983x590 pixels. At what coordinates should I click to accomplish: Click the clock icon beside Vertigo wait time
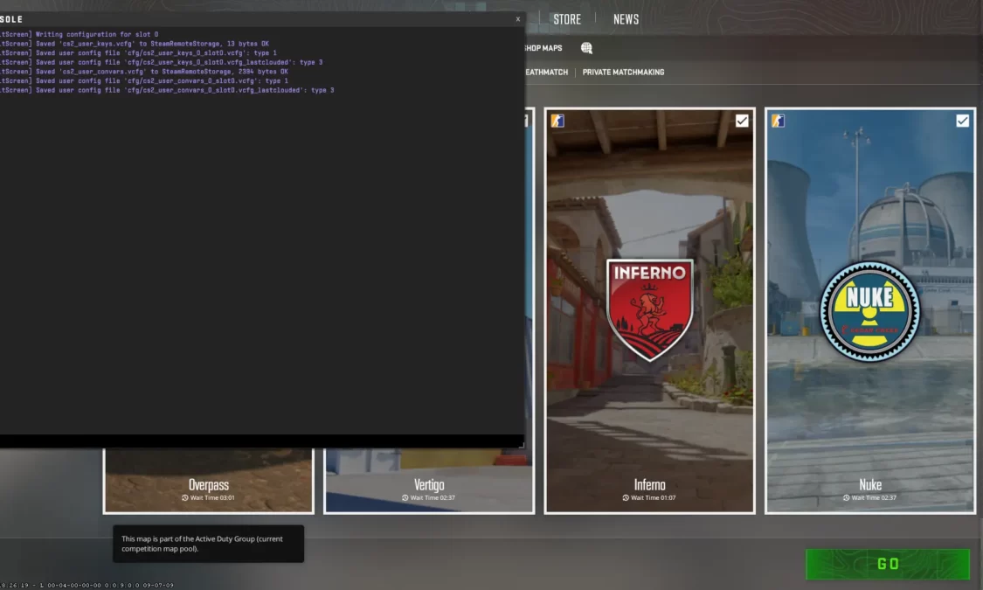[405, 498]
